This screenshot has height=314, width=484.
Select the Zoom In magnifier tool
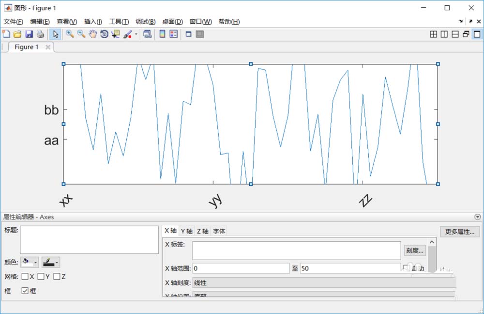click(70, 34)
